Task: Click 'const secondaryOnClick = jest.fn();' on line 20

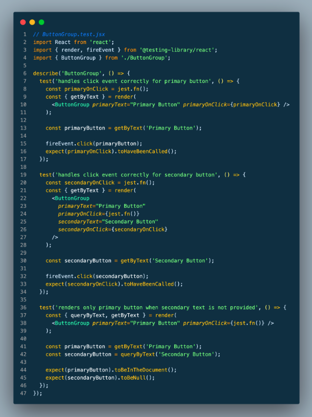Action: [100, 182]
